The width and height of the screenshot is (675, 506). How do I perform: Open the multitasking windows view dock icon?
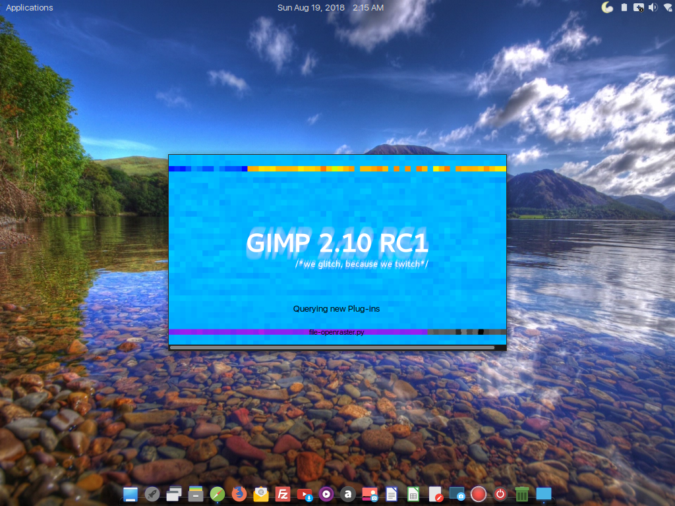[174, 494]
